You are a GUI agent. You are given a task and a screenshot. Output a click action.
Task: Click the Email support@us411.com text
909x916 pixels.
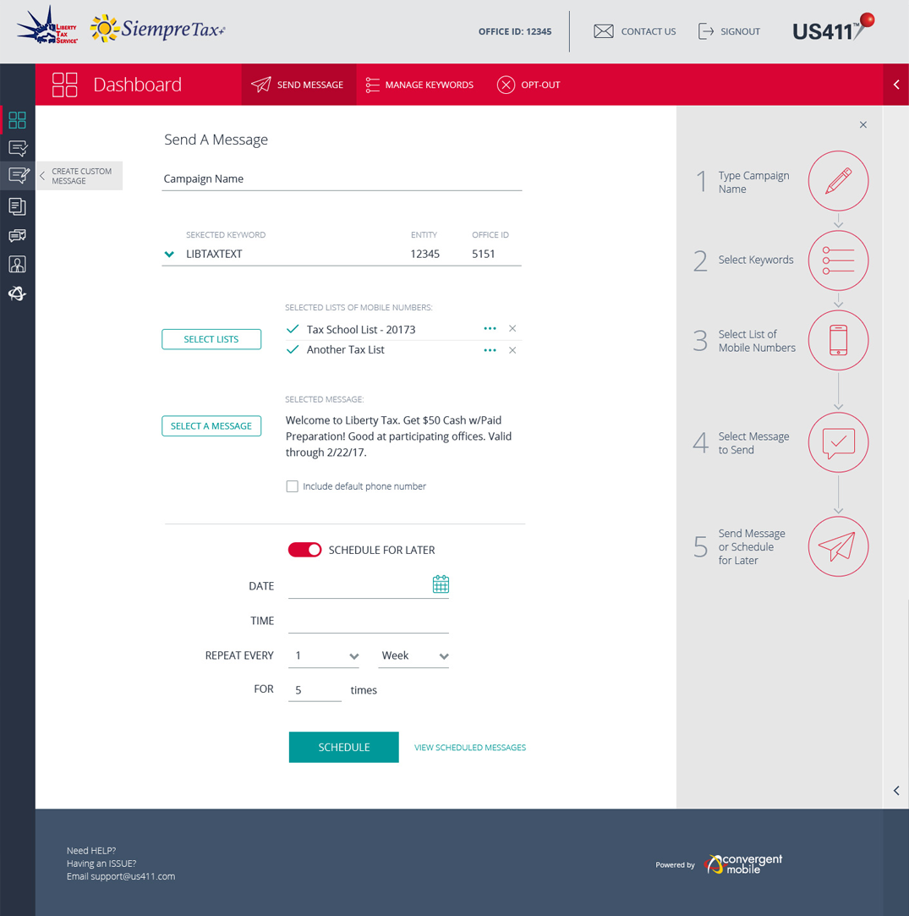click(121, 876)
